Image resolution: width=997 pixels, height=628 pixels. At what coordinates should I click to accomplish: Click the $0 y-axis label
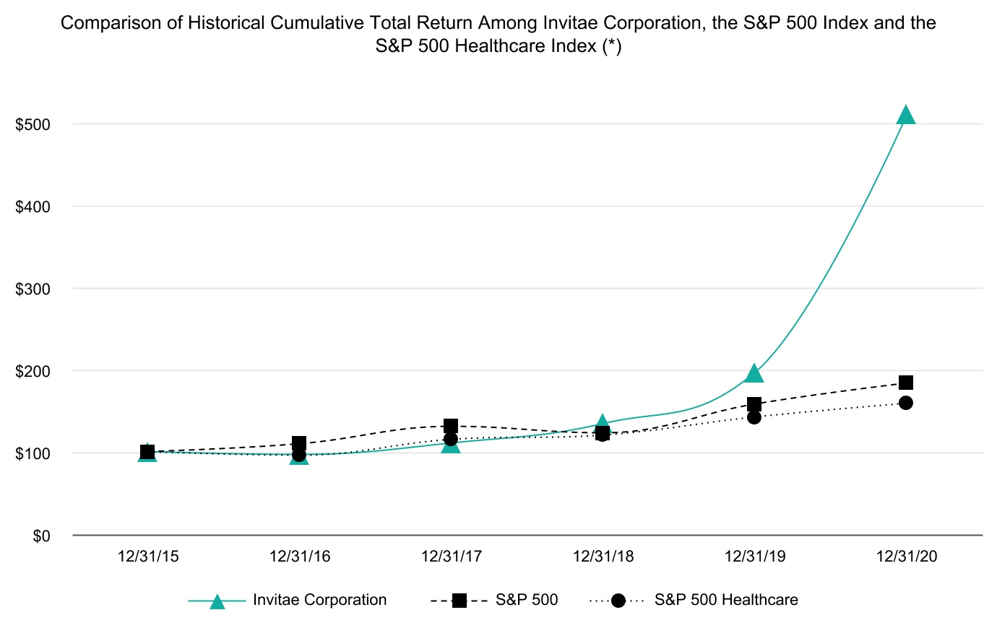[40, 536]
